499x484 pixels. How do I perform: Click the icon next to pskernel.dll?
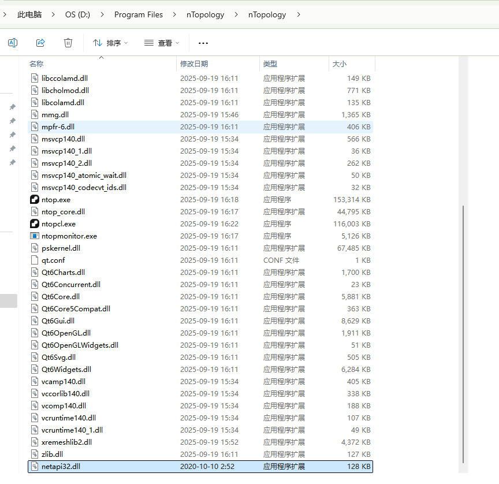[x=35, y=248]
